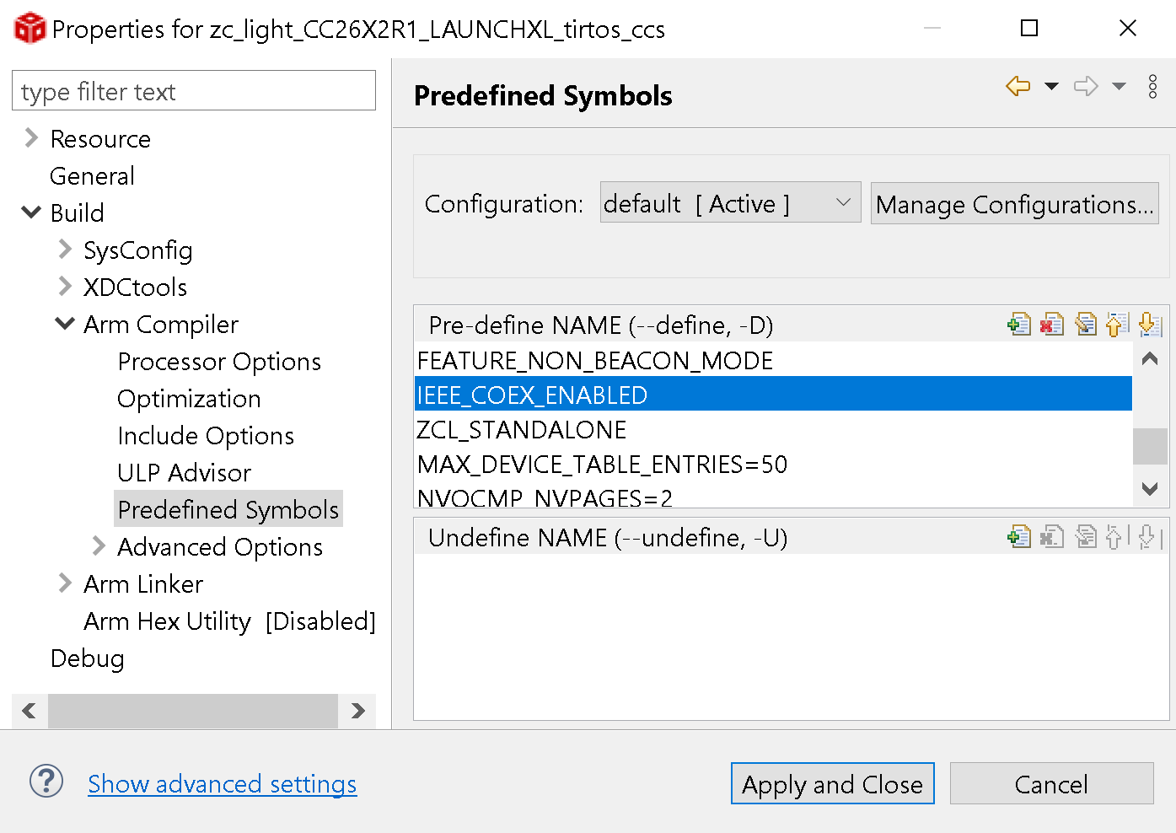Image resolution: width=1176 pixels, height=833 pixels.
Task: Open the vertical three-dot view menu
Action: tap(1153, 86)
